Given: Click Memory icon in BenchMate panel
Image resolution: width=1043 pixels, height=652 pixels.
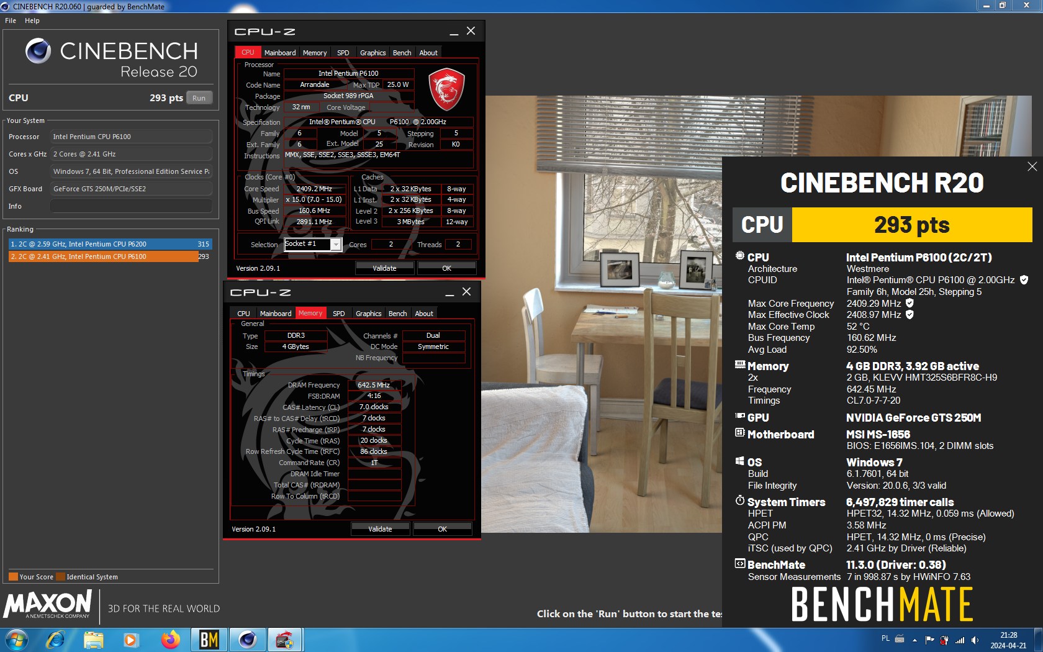Looking at the screenshot, I should coord(740,365).
